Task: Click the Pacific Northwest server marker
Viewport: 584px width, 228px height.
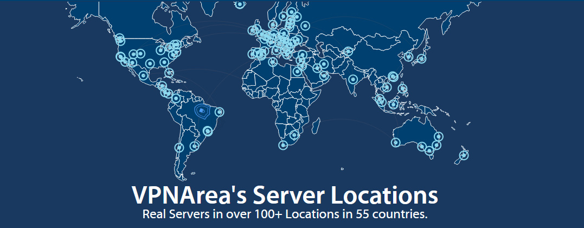Action: pos(119,39)
